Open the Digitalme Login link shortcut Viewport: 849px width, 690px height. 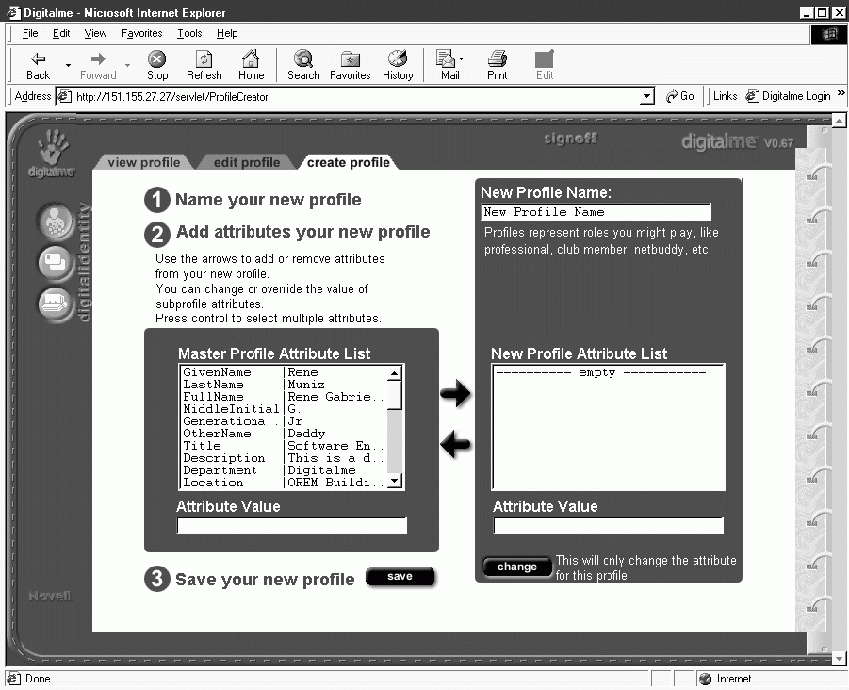click(x=789, y=96)
